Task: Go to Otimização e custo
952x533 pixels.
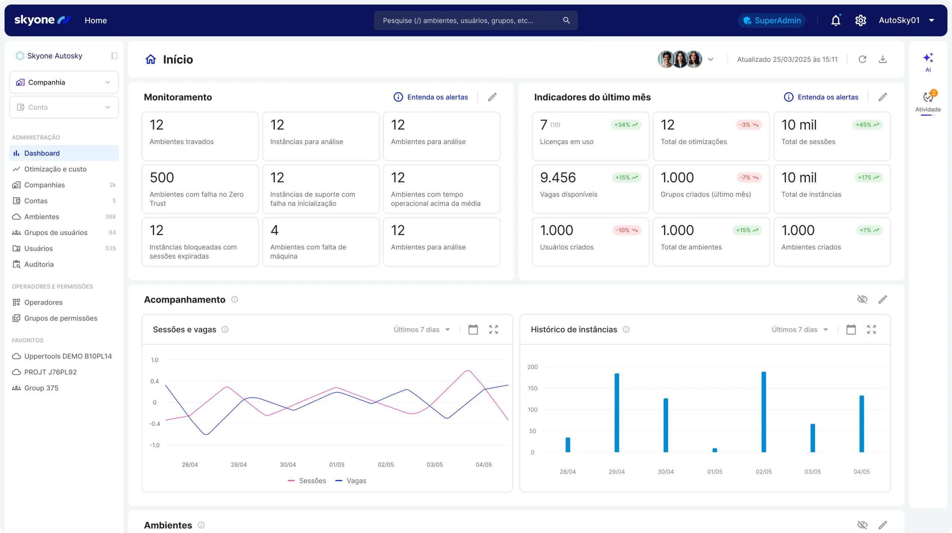Action: click(x=55, y=169)
